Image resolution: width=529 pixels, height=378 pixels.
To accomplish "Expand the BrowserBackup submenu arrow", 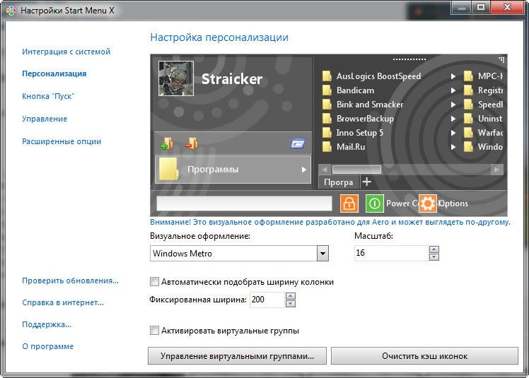I will coord(453,119).
